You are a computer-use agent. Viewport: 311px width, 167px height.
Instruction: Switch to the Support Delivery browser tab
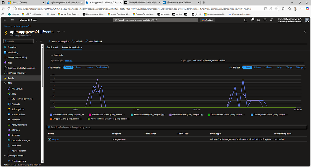pos(26,2)
